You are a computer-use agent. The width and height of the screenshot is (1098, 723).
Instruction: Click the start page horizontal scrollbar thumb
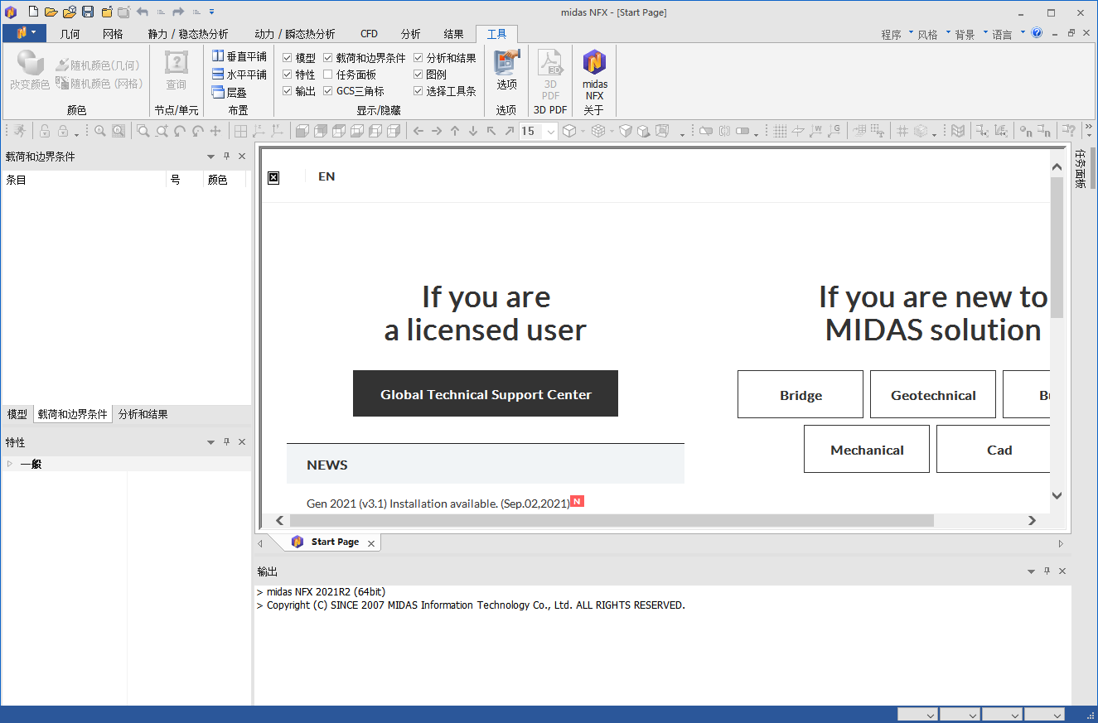click(x=611, y=520)
